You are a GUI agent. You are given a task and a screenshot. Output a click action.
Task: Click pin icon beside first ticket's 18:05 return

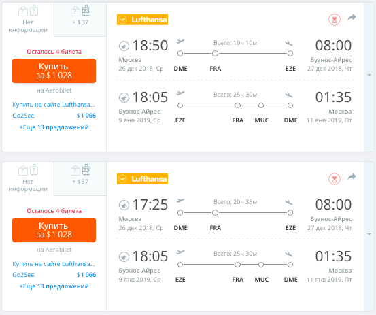(124, 98)
